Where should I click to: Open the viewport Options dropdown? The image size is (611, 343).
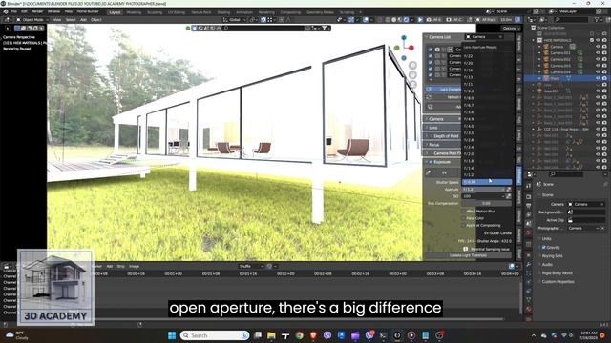511,29
